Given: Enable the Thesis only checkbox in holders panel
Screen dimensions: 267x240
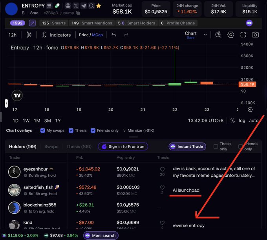Looking at the screenshot, I should pyautogui.click(x=216, y=146).
